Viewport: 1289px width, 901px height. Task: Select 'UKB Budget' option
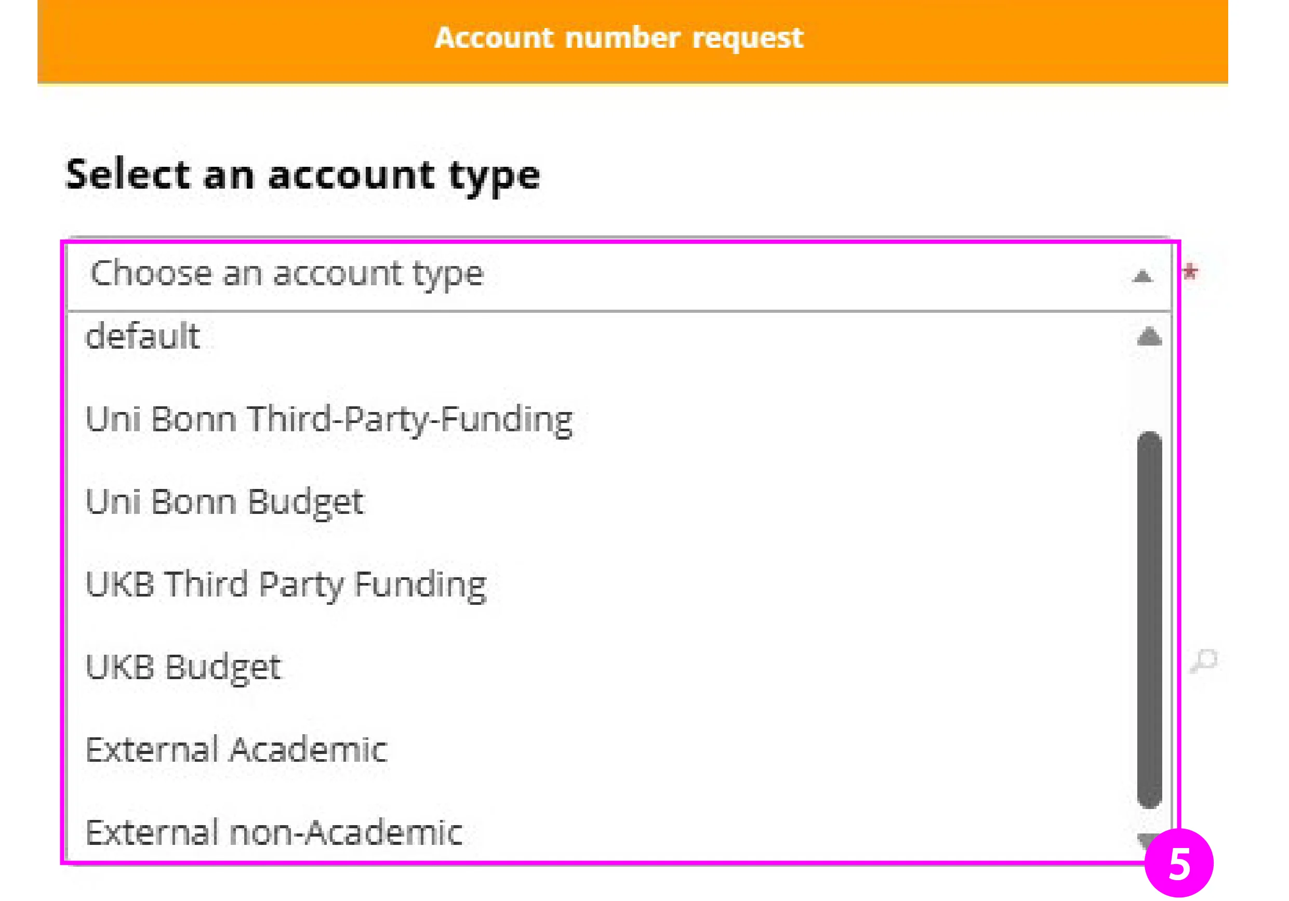(x=183, y=666)
